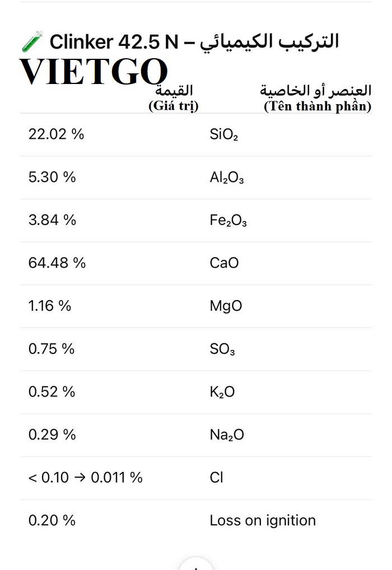Click the 22.02 % value cell
Viewport: 392px width, 570px height.
[56, 134]
